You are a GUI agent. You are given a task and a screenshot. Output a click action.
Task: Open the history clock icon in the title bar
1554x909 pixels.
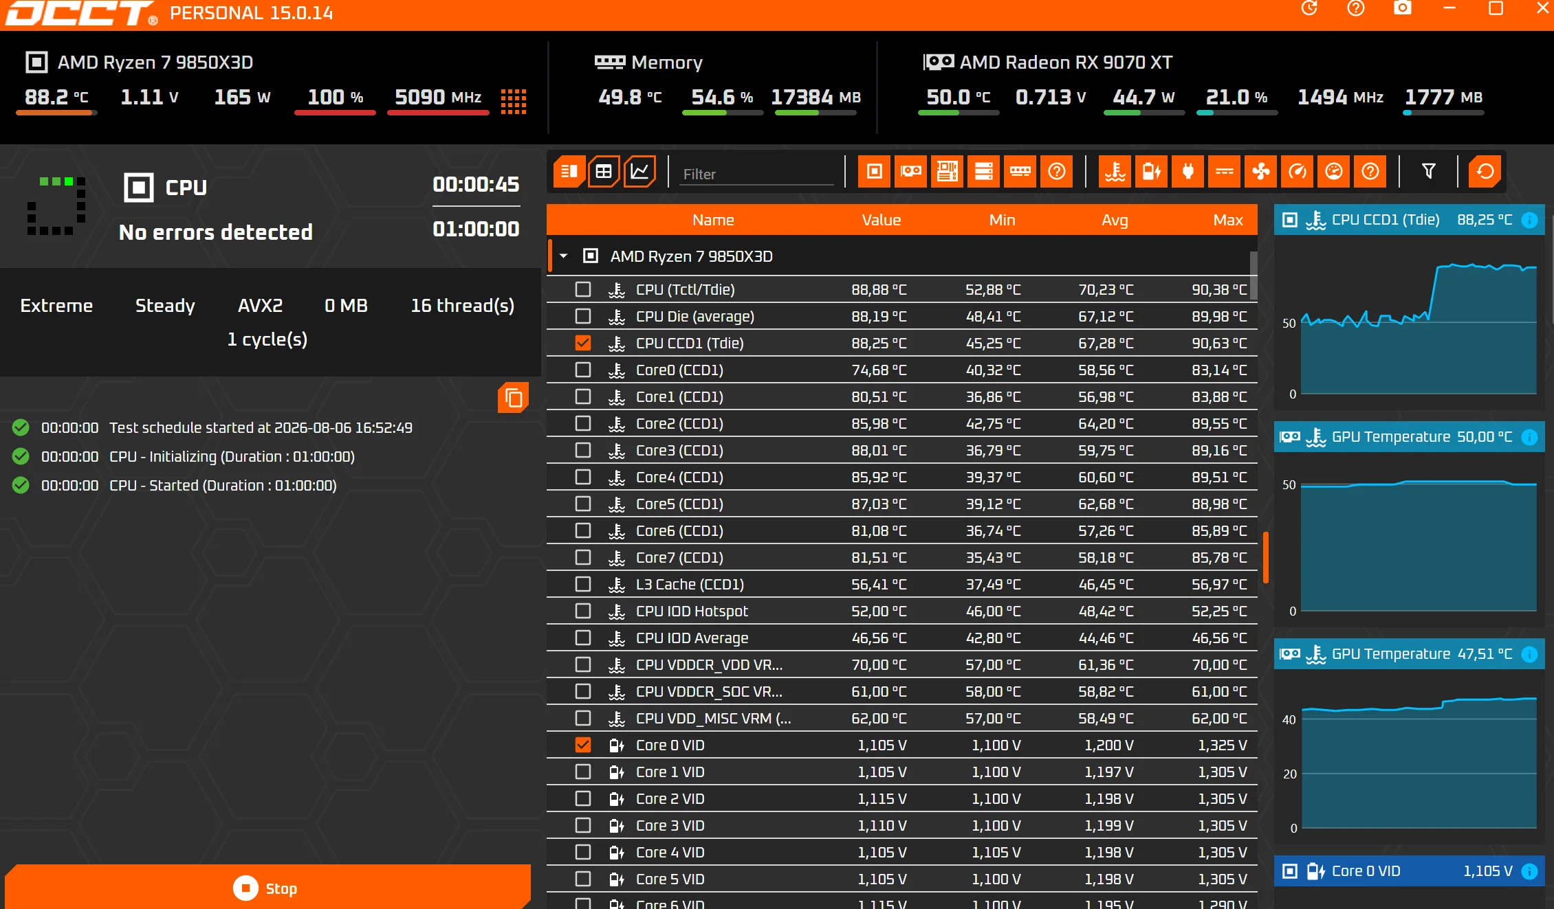(x=1309, y=8)
